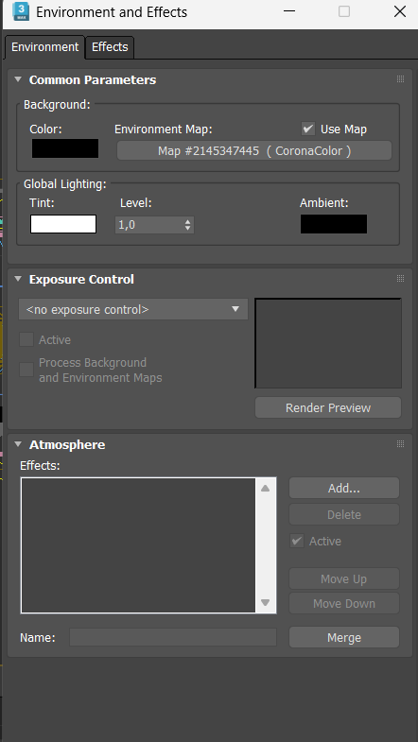
Task: Maximize the Environment and Effects window
Action: 344,11
